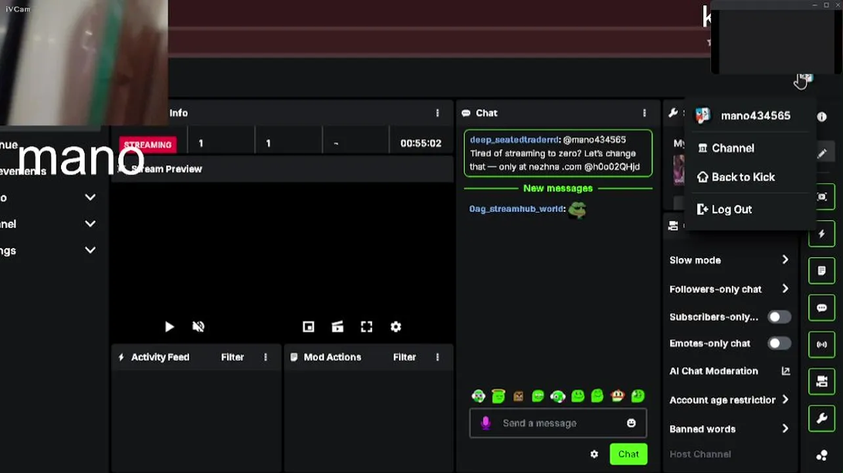The width and height of the screenshot is (843, 473).
Task: Click the video camera icon in right sidebar
Action: [821, 381]
